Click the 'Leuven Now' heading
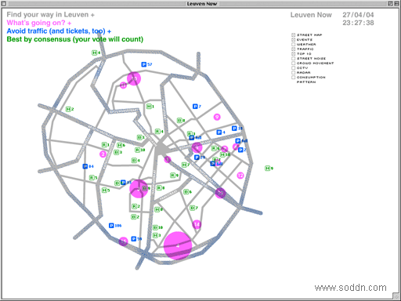 (x=311, y=15)
